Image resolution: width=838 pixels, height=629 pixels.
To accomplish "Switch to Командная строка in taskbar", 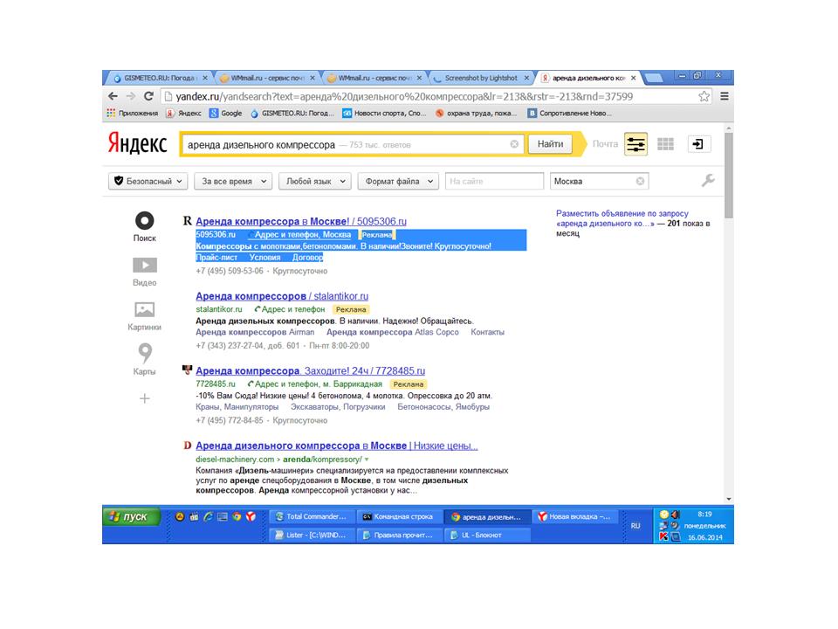I will (398, 516).
